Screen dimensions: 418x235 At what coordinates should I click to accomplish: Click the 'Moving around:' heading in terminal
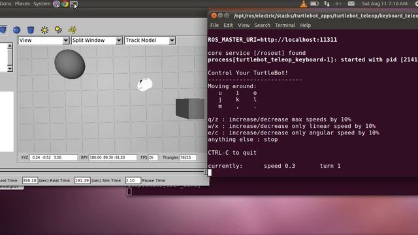[x=233, y=86]
